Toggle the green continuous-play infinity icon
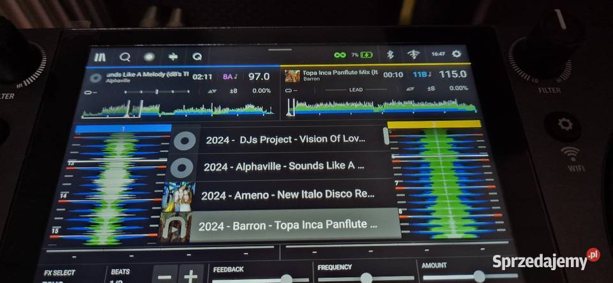Image resolution: width=613 pixels, height=283 pixels. pyautogui.click(x=340, y=55)
